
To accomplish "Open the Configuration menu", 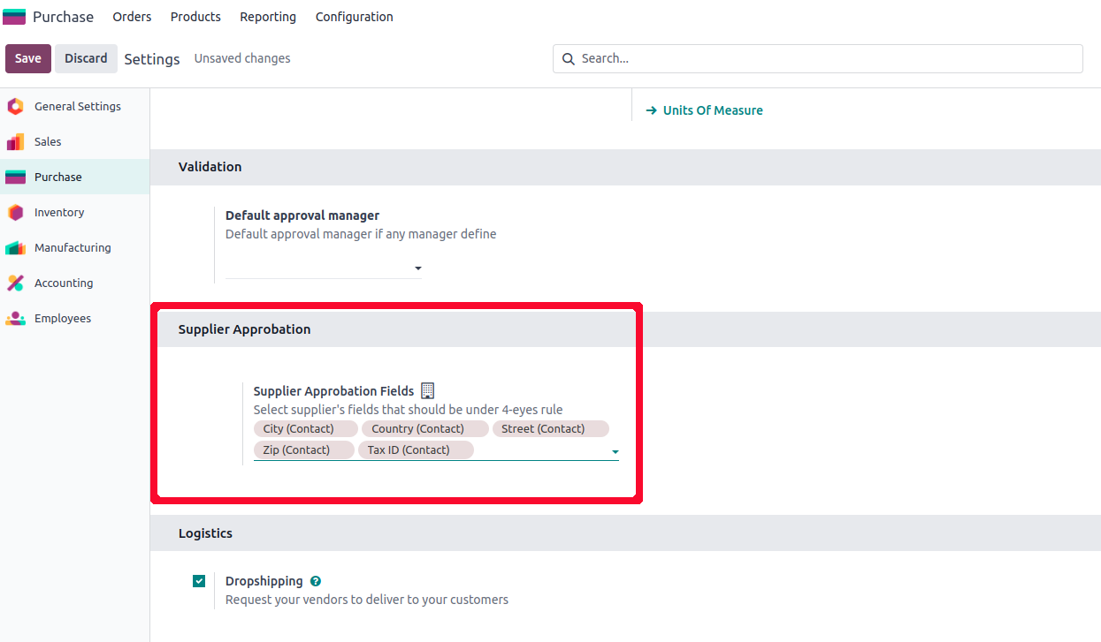I will tap(354, 17).
